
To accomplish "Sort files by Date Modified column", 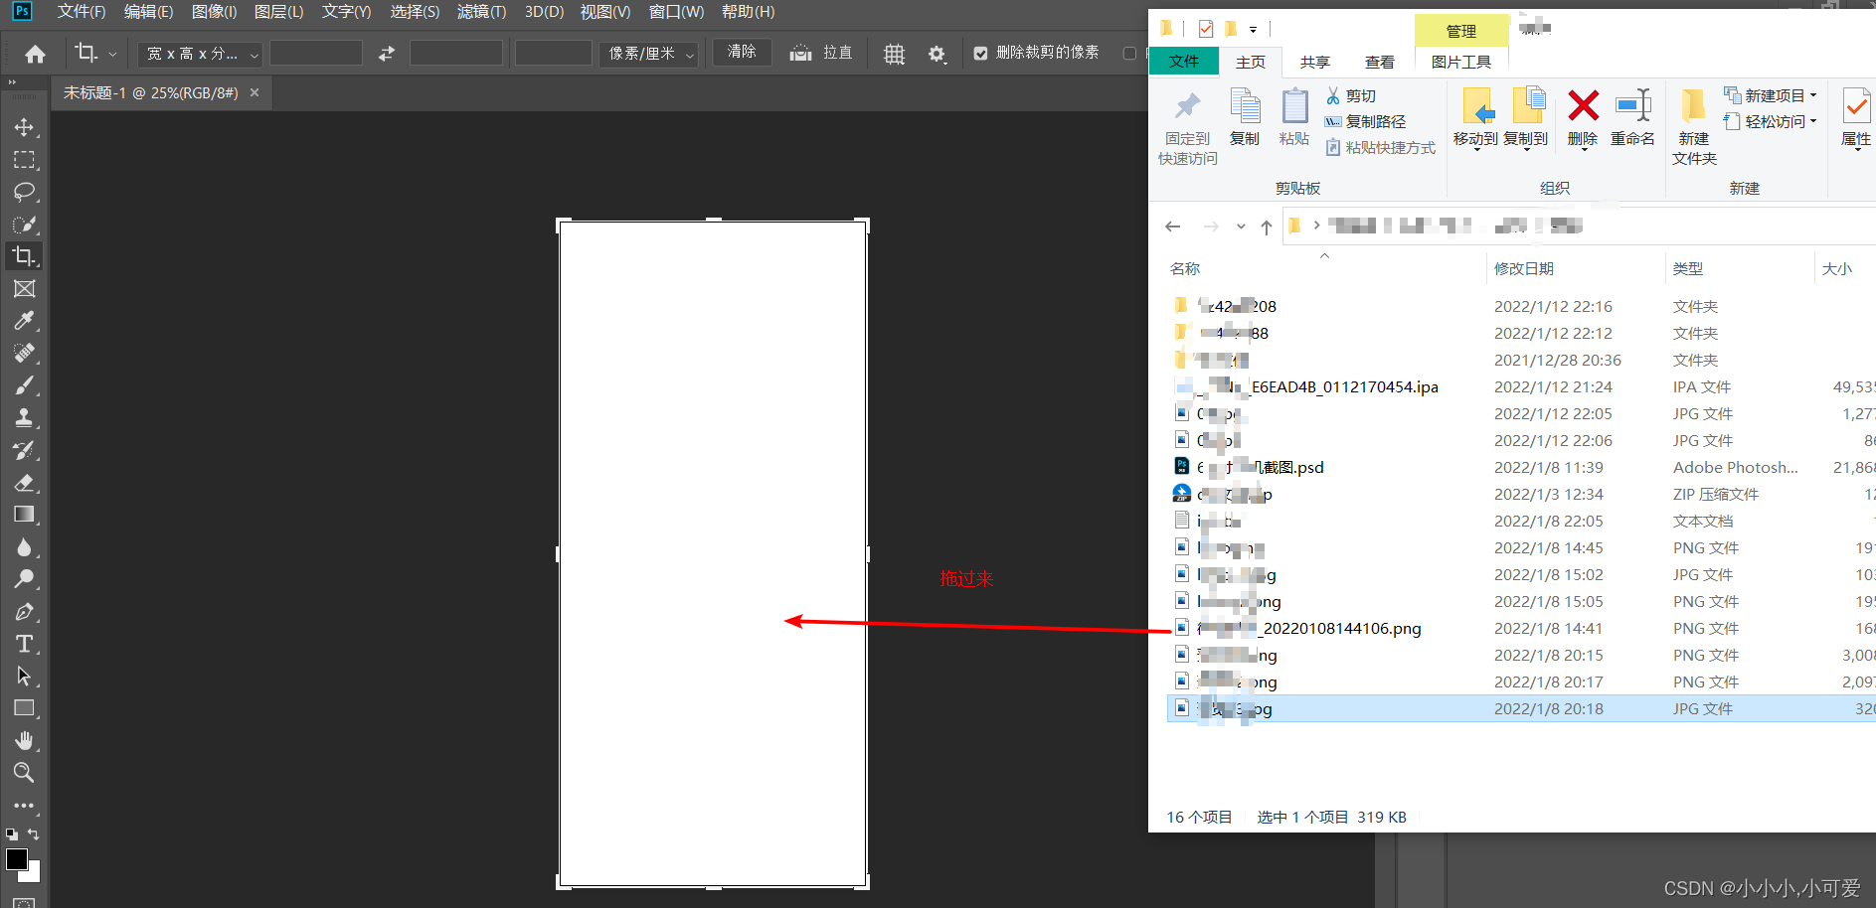I will (x=1523, y=269).
